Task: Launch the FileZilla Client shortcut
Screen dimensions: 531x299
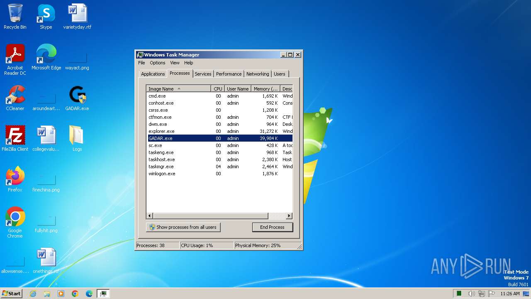Action: coord(15,139)
